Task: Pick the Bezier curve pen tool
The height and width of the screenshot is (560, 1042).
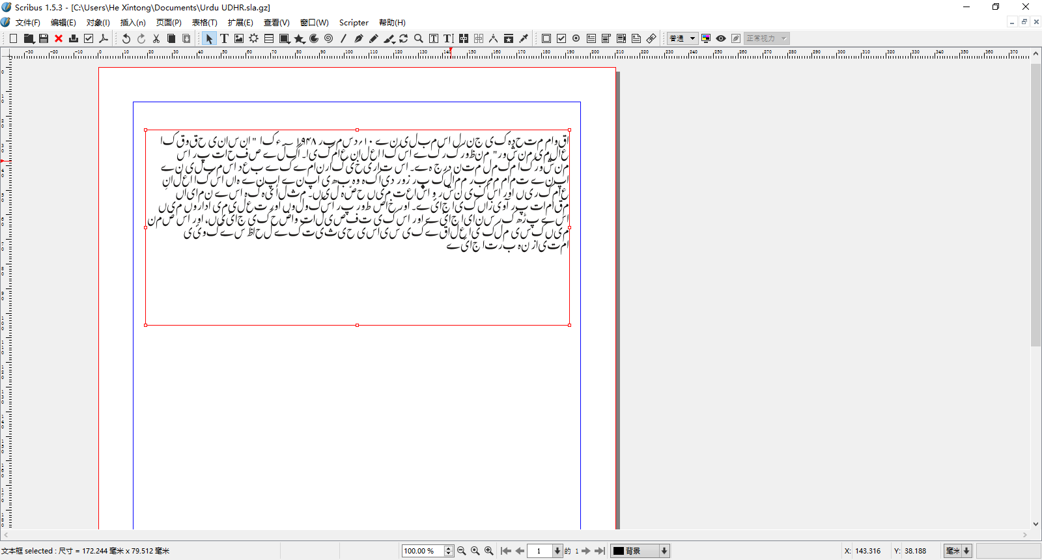Action: tap(358, 38)
